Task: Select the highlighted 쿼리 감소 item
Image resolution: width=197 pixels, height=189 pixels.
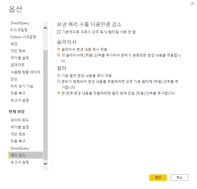Action: click(x=26, y=155)
